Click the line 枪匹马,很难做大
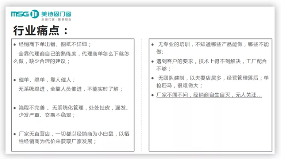The height and width of the screenshot is (159, 281). click(x=179, y=85)
